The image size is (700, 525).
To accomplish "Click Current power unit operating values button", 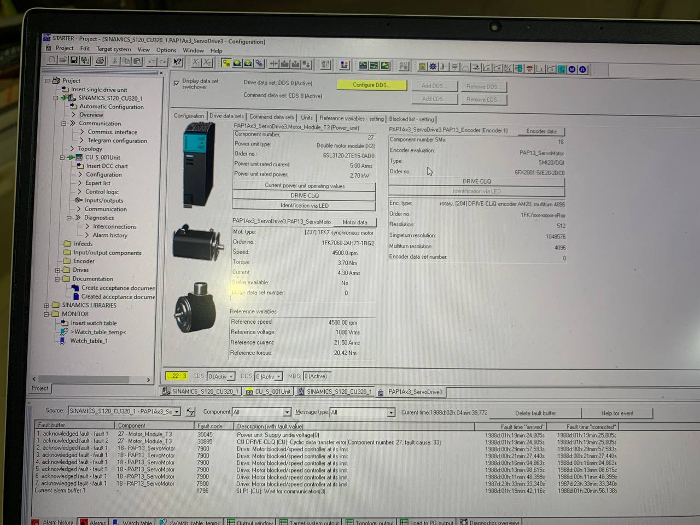I will click(304, 185).
